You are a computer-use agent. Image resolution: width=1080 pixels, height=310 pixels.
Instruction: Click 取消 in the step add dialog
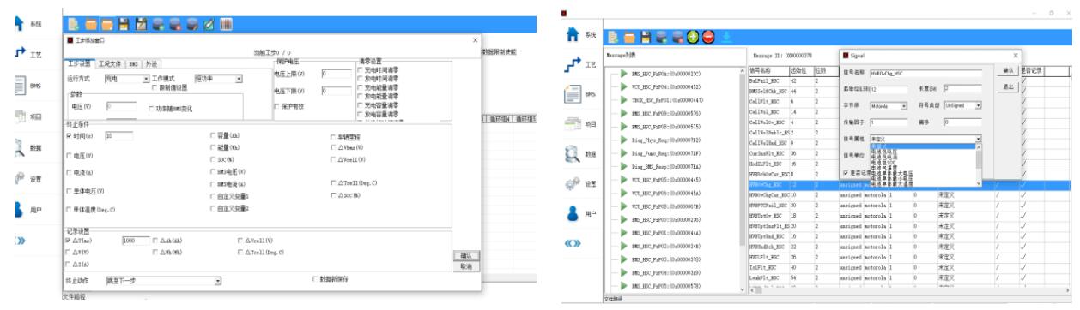click(x=466, y=266)
